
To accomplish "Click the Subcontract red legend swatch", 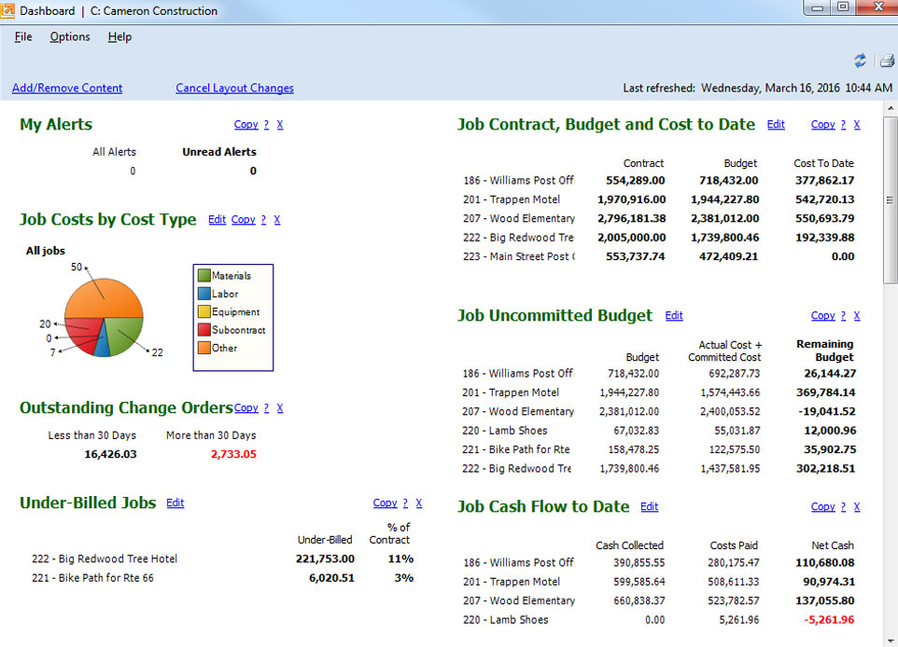I will point(203,329).
